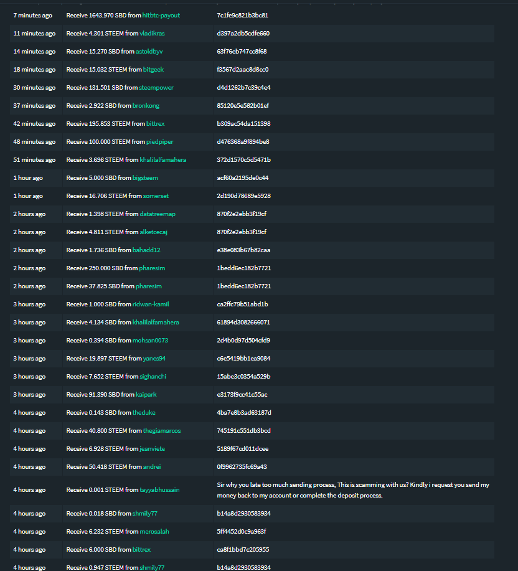Open the ridwan-kamil account link
518x571 pixels.
(149, 304)
